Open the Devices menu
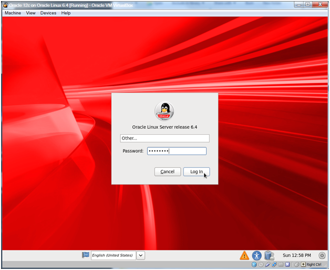 pos(48,13)
